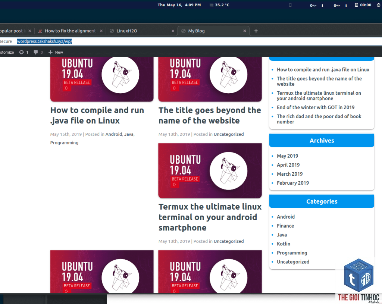The image size is (382, 304).
Task: Open post Termux the ultimate linux terminal
Action: click(x=210, y=217)
